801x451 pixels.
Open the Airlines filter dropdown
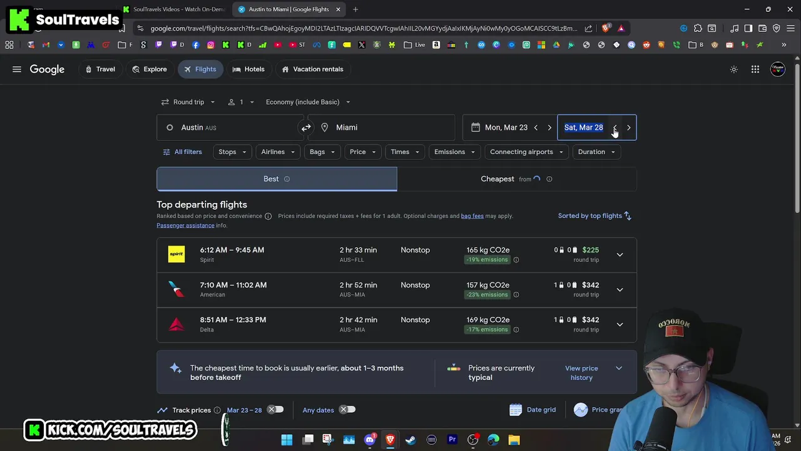click(278, 152)
